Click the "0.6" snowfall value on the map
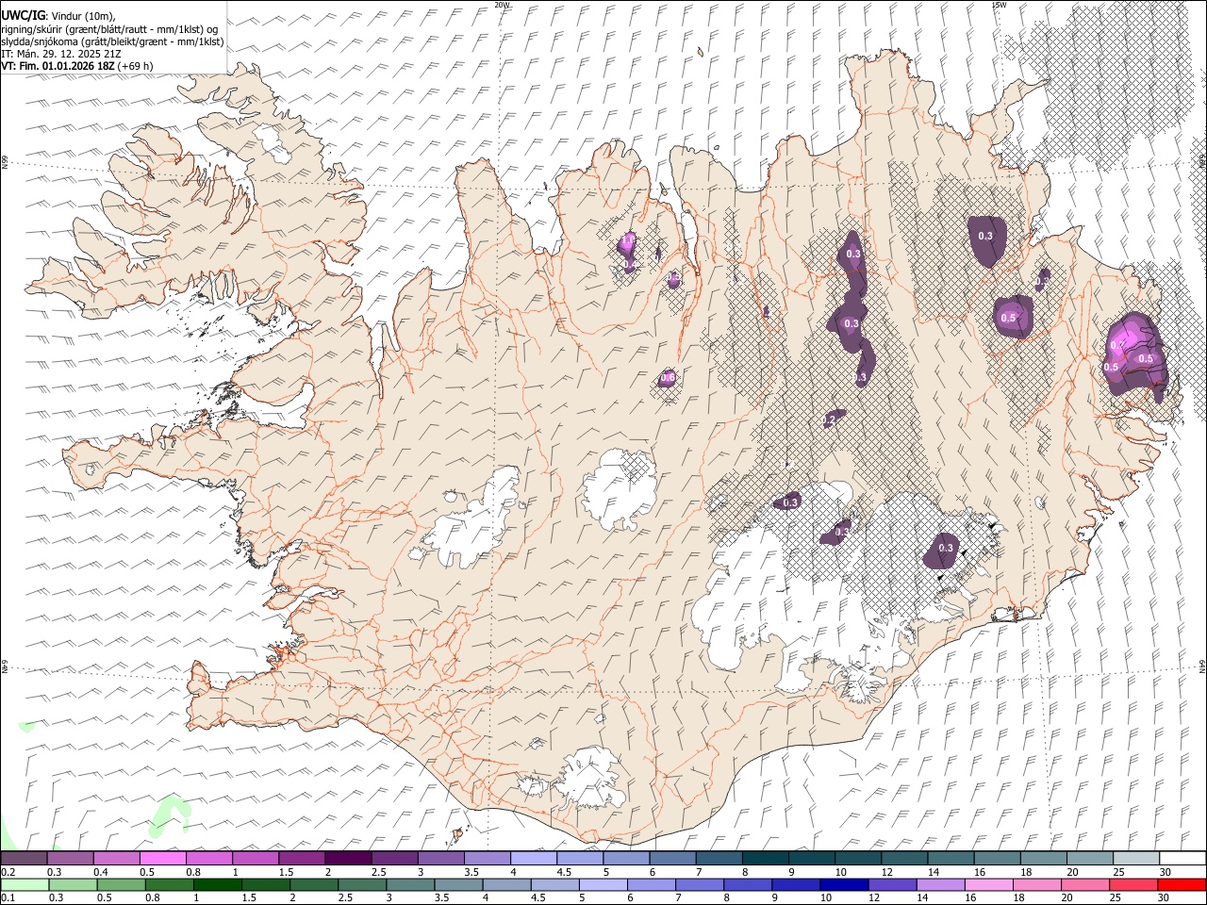 (x=668, y=378)
